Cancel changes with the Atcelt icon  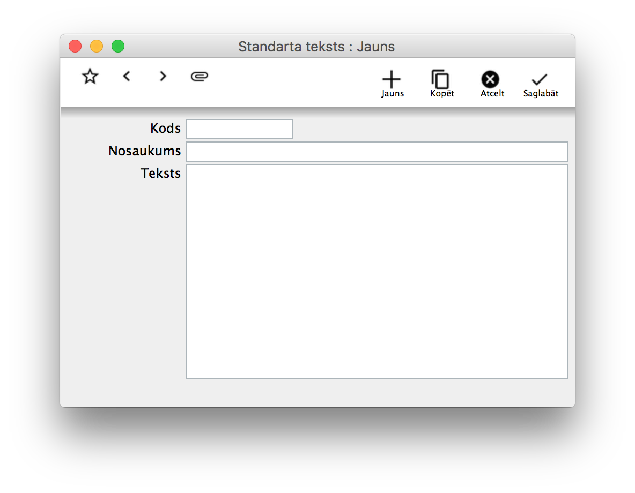coord(490,79)
